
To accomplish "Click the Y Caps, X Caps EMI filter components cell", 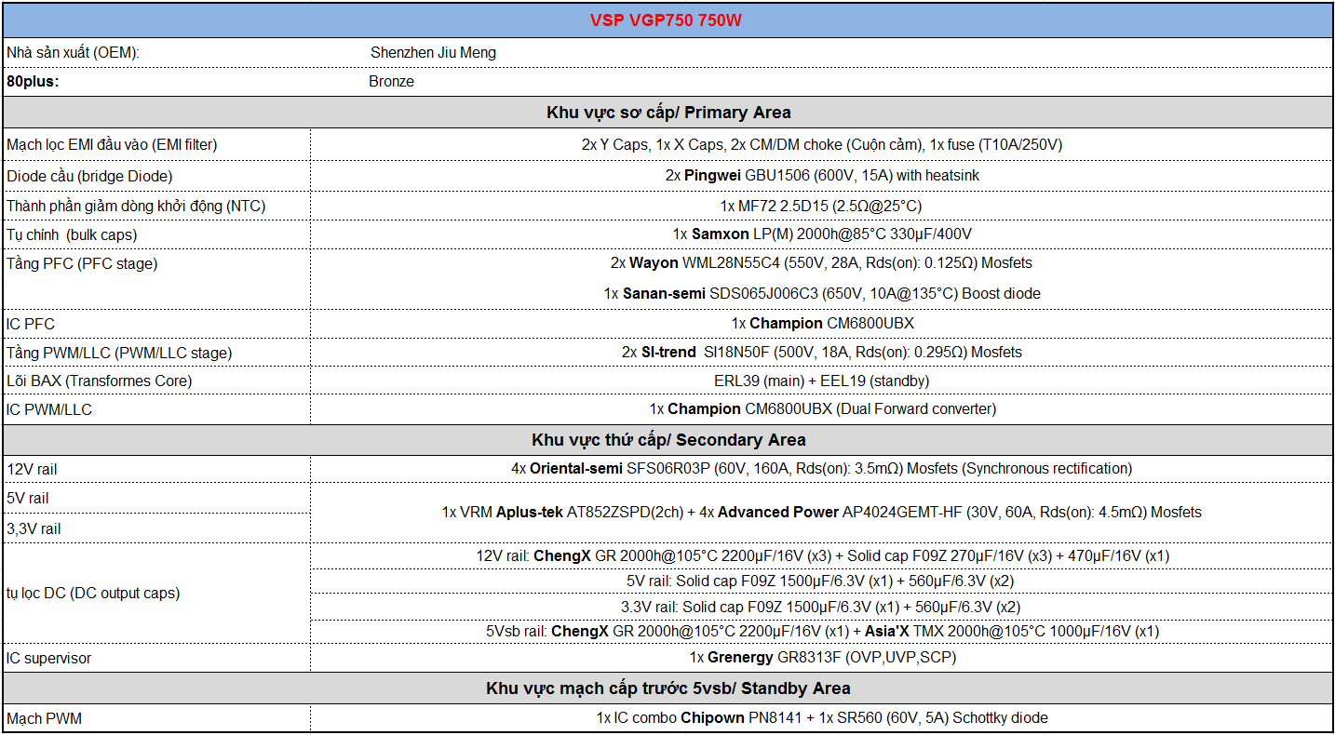I will 821,145.
